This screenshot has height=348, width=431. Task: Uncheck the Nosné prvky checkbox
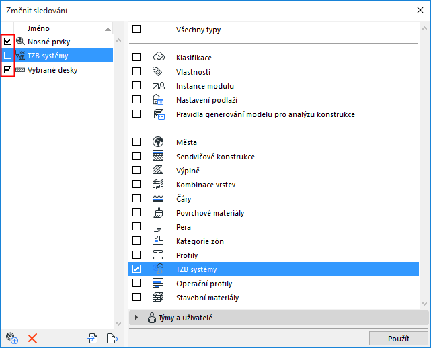[x=7, y=41]
